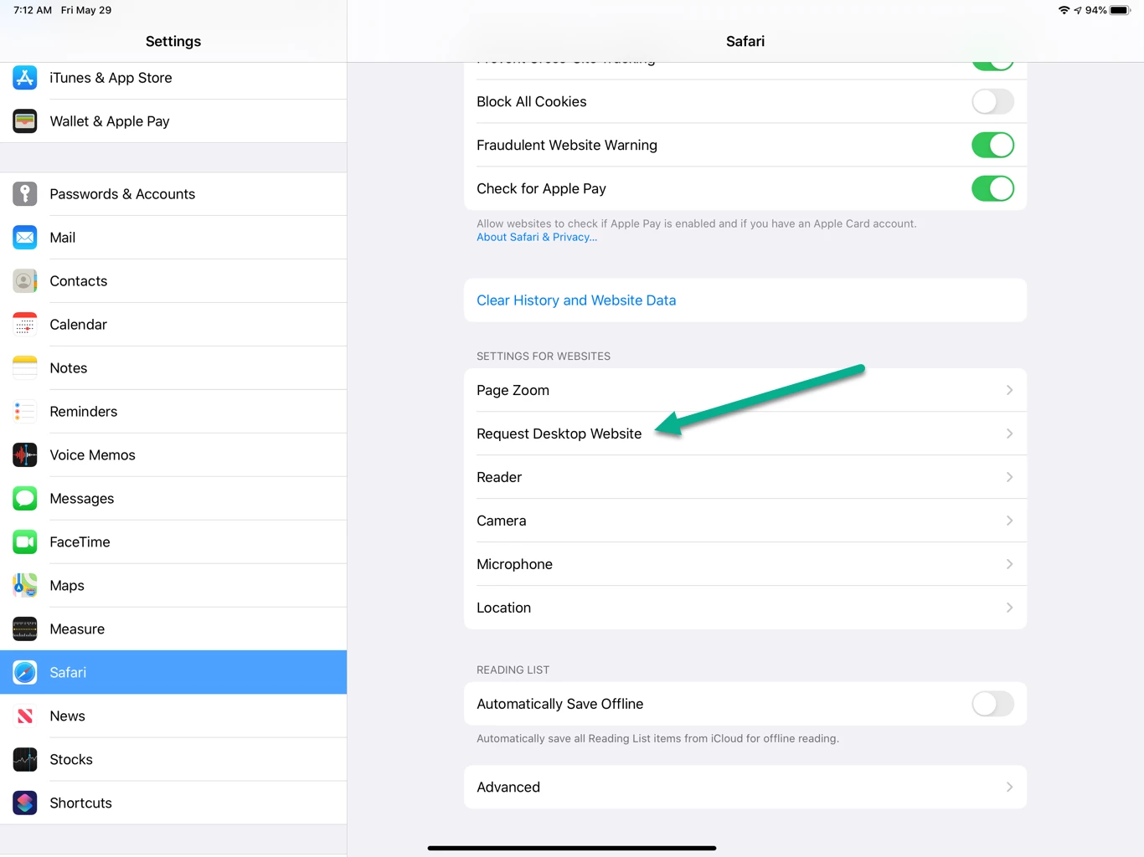Select Shortcuts in the settings sidebar
Screen dimensions: 1144x857
click(x=173, y=803)
